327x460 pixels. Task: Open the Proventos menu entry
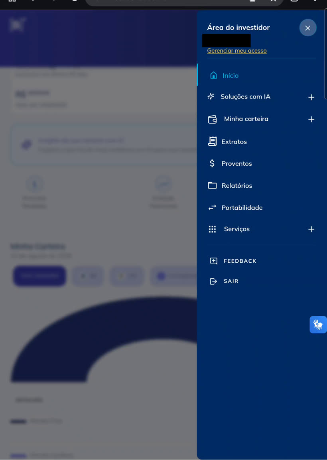click(236, 164)
